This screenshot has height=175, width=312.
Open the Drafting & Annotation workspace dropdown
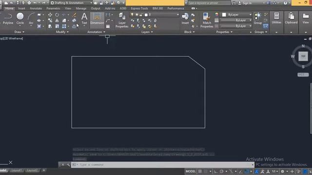click(72, 3)
